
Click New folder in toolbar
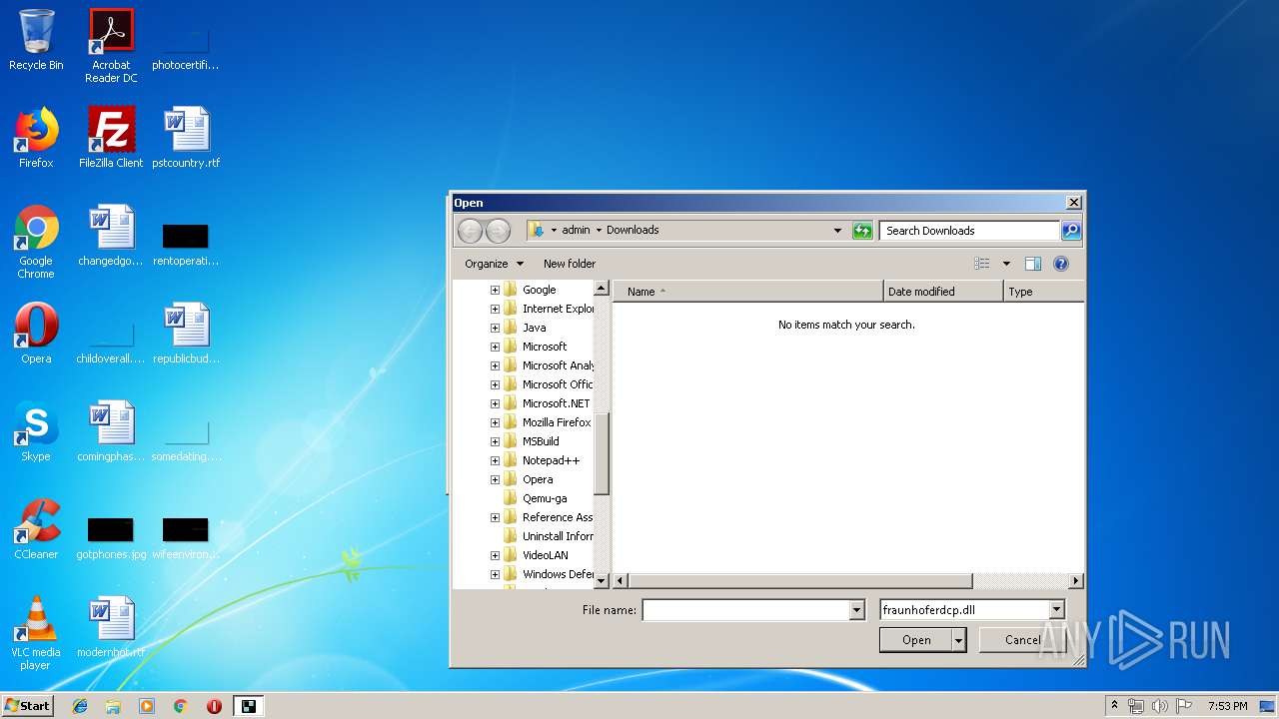570,264
